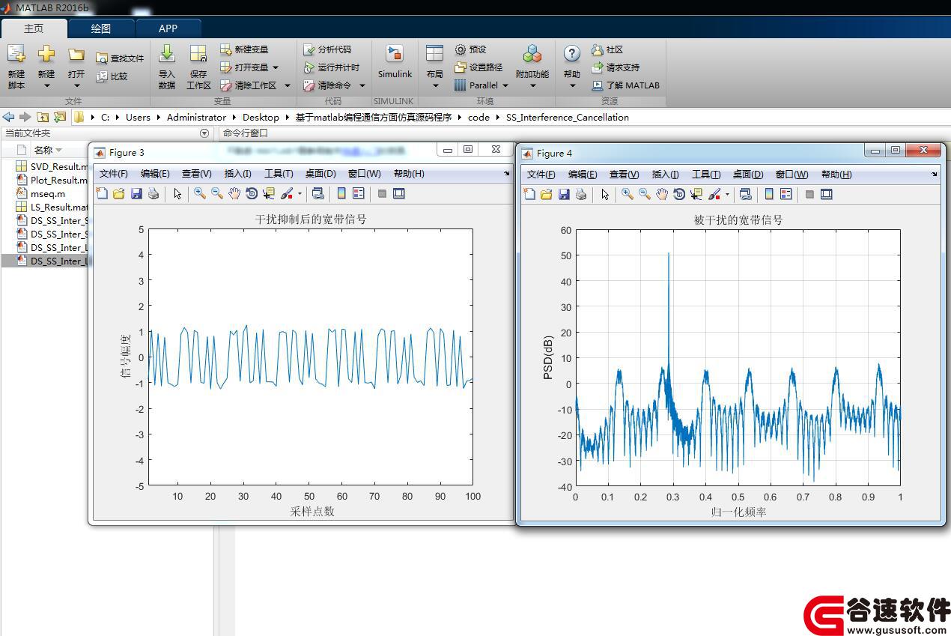Open 插入(I) menu in Figure 4
This screenshot has width=951, height=636.
click(x=666, y=175)
